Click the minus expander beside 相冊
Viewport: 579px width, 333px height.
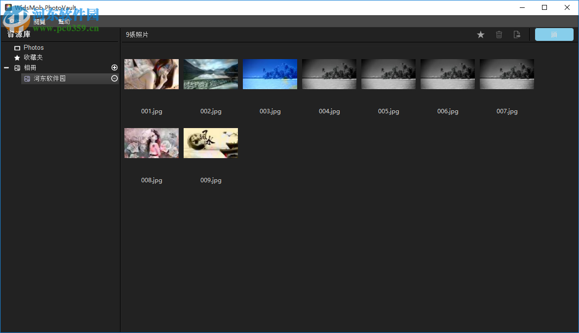6,67
